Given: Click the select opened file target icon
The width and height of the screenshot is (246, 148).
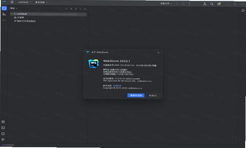Looking at the screenshot, I should tap(67, 9).
